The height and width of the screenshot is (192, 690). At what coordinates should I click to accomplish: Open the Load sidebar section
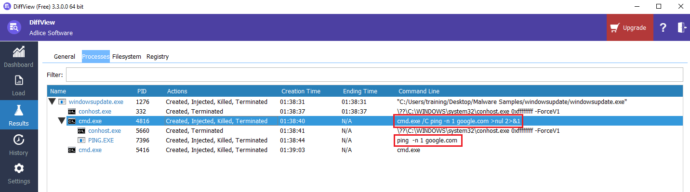[19, 85]
